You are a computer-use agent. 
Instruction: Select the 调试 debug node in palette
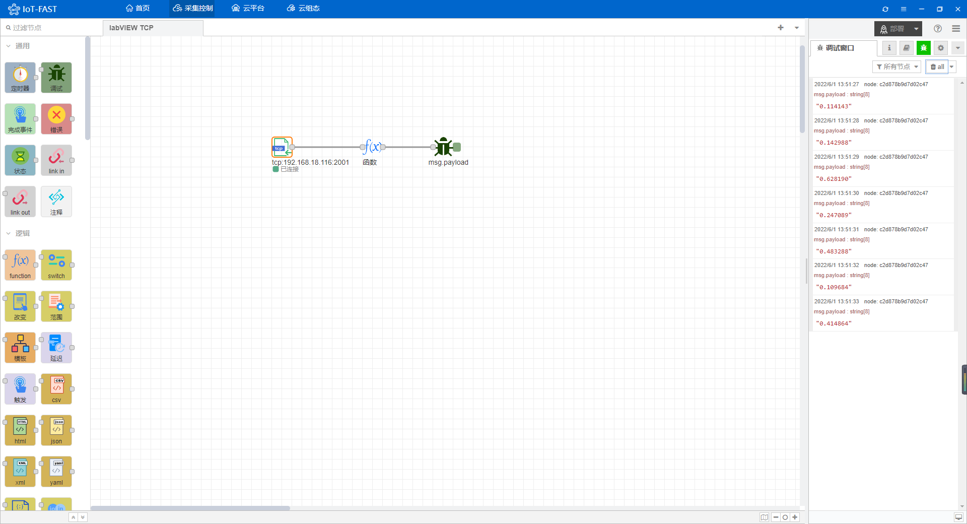(56, 78)
